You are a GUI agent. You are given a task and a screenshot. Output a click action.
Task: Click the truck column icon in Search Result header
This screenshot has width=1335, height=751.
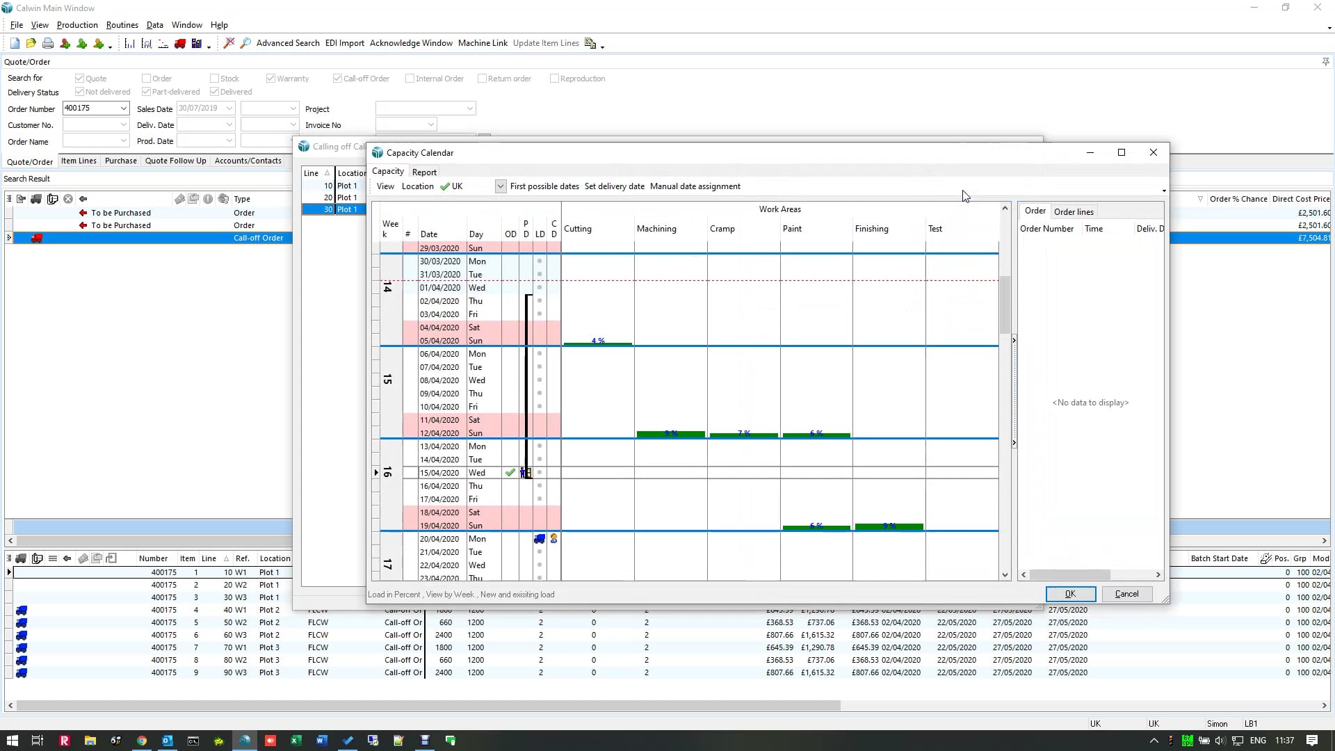[36, 199]
